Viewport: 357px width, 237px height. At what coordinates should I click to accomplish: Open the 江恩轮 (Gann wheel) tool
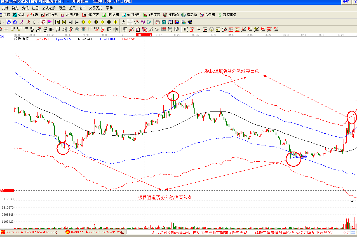171,15
